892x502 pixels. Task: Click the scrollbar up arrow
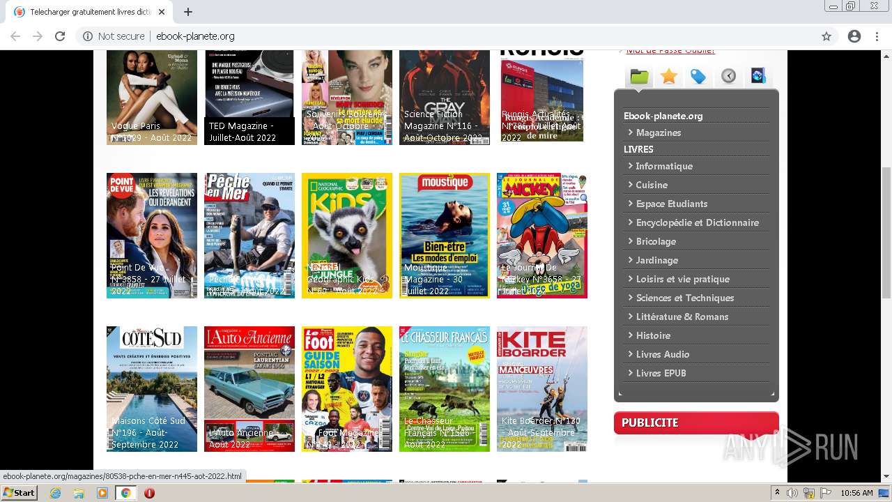(886, 56)
